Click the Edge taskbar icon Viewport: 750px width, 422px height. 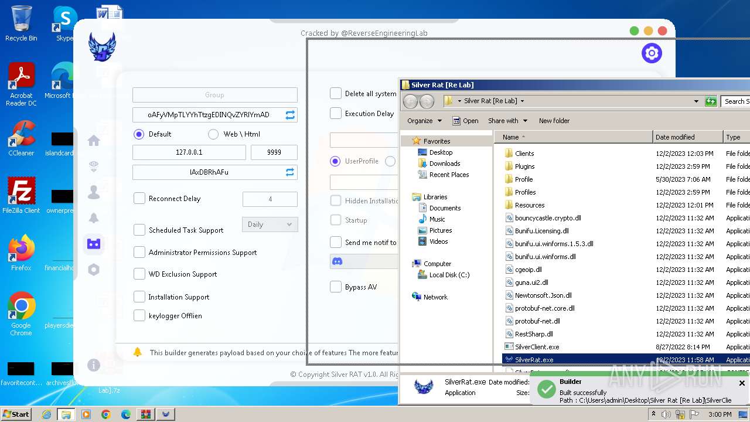tap(126, 414)
